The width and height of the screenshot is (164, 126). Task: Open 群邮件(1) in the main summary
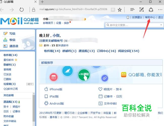click(69, 51)
